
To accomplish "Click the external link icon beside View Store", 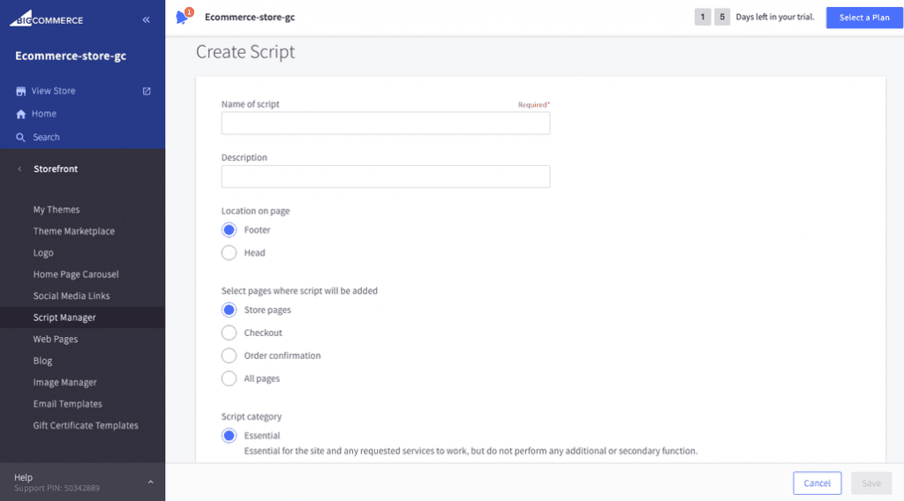I will point(147,91).
